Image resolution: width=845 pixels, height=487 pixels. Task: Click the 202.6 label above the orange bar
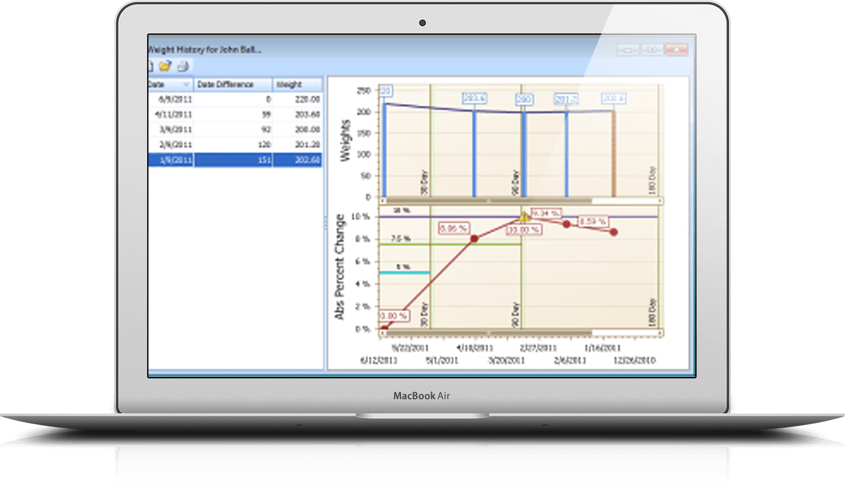click(613, 98)
